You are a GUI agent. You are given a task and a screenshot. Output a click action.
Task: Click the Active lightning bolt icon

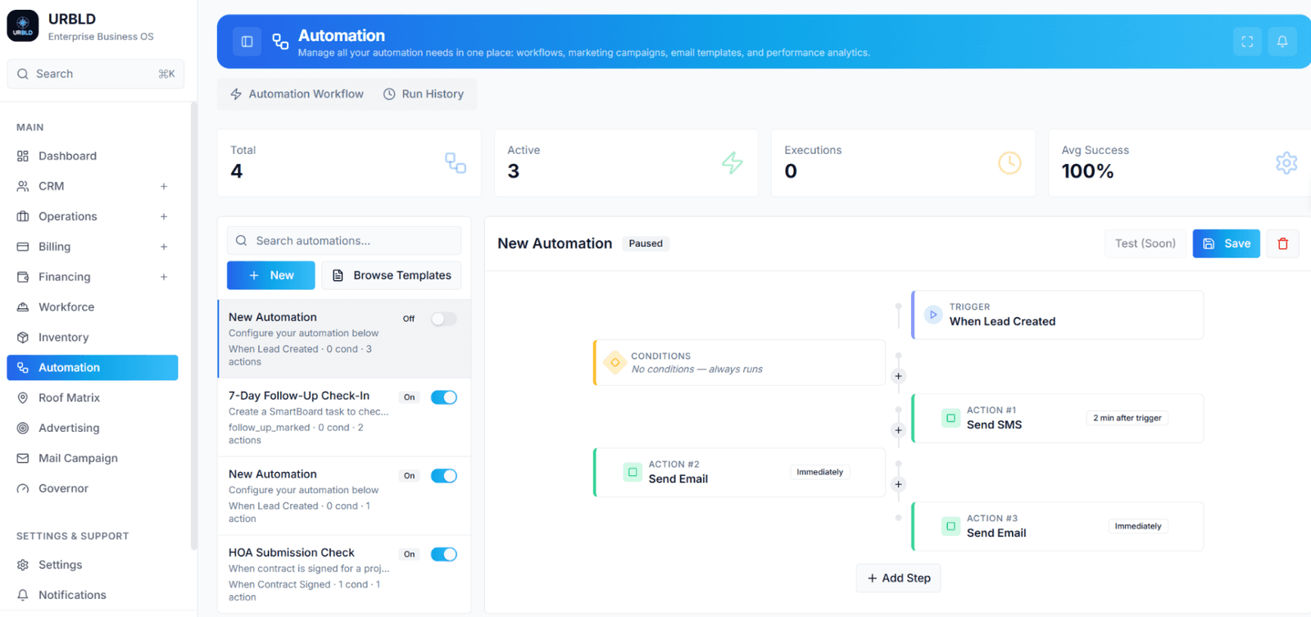click(x=733, y=163)
